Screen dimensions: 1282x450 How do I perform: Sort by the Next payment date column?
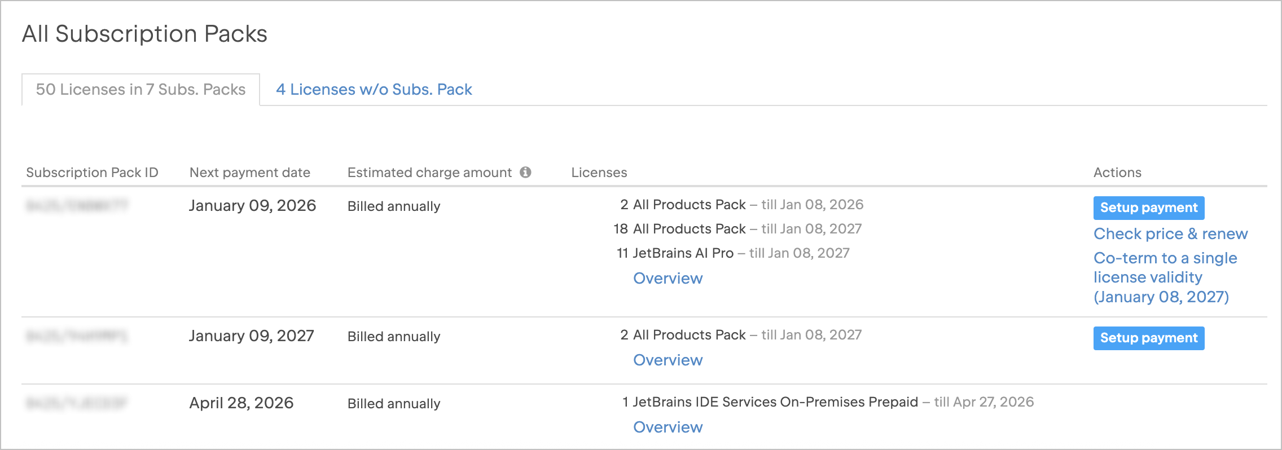(250, 173)
